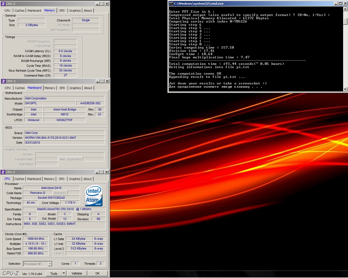Click the motherboard model 'D410PTL'

50,103
